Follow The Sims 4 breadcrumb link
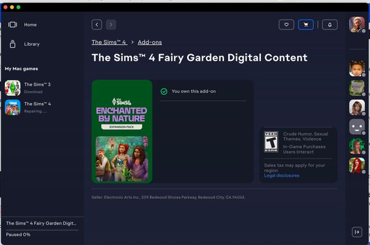The height and width of the screenshot is (245, 370). 109,42
